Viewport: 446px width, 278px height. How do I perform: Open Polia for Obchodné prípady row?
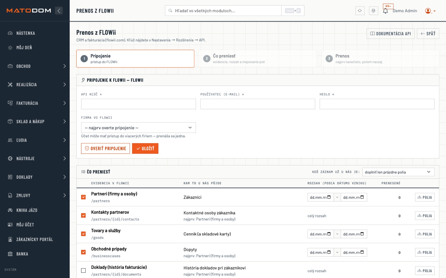tap(425, 252)
